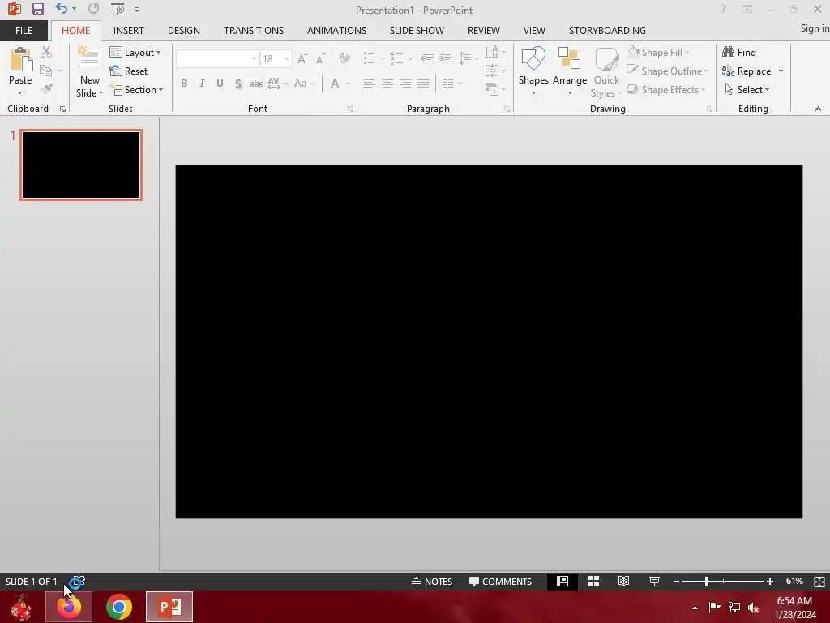The height and width of the screenshot is (623, 830).
Task: Switch to the ANIMATIONS tab
Action: 336,30
